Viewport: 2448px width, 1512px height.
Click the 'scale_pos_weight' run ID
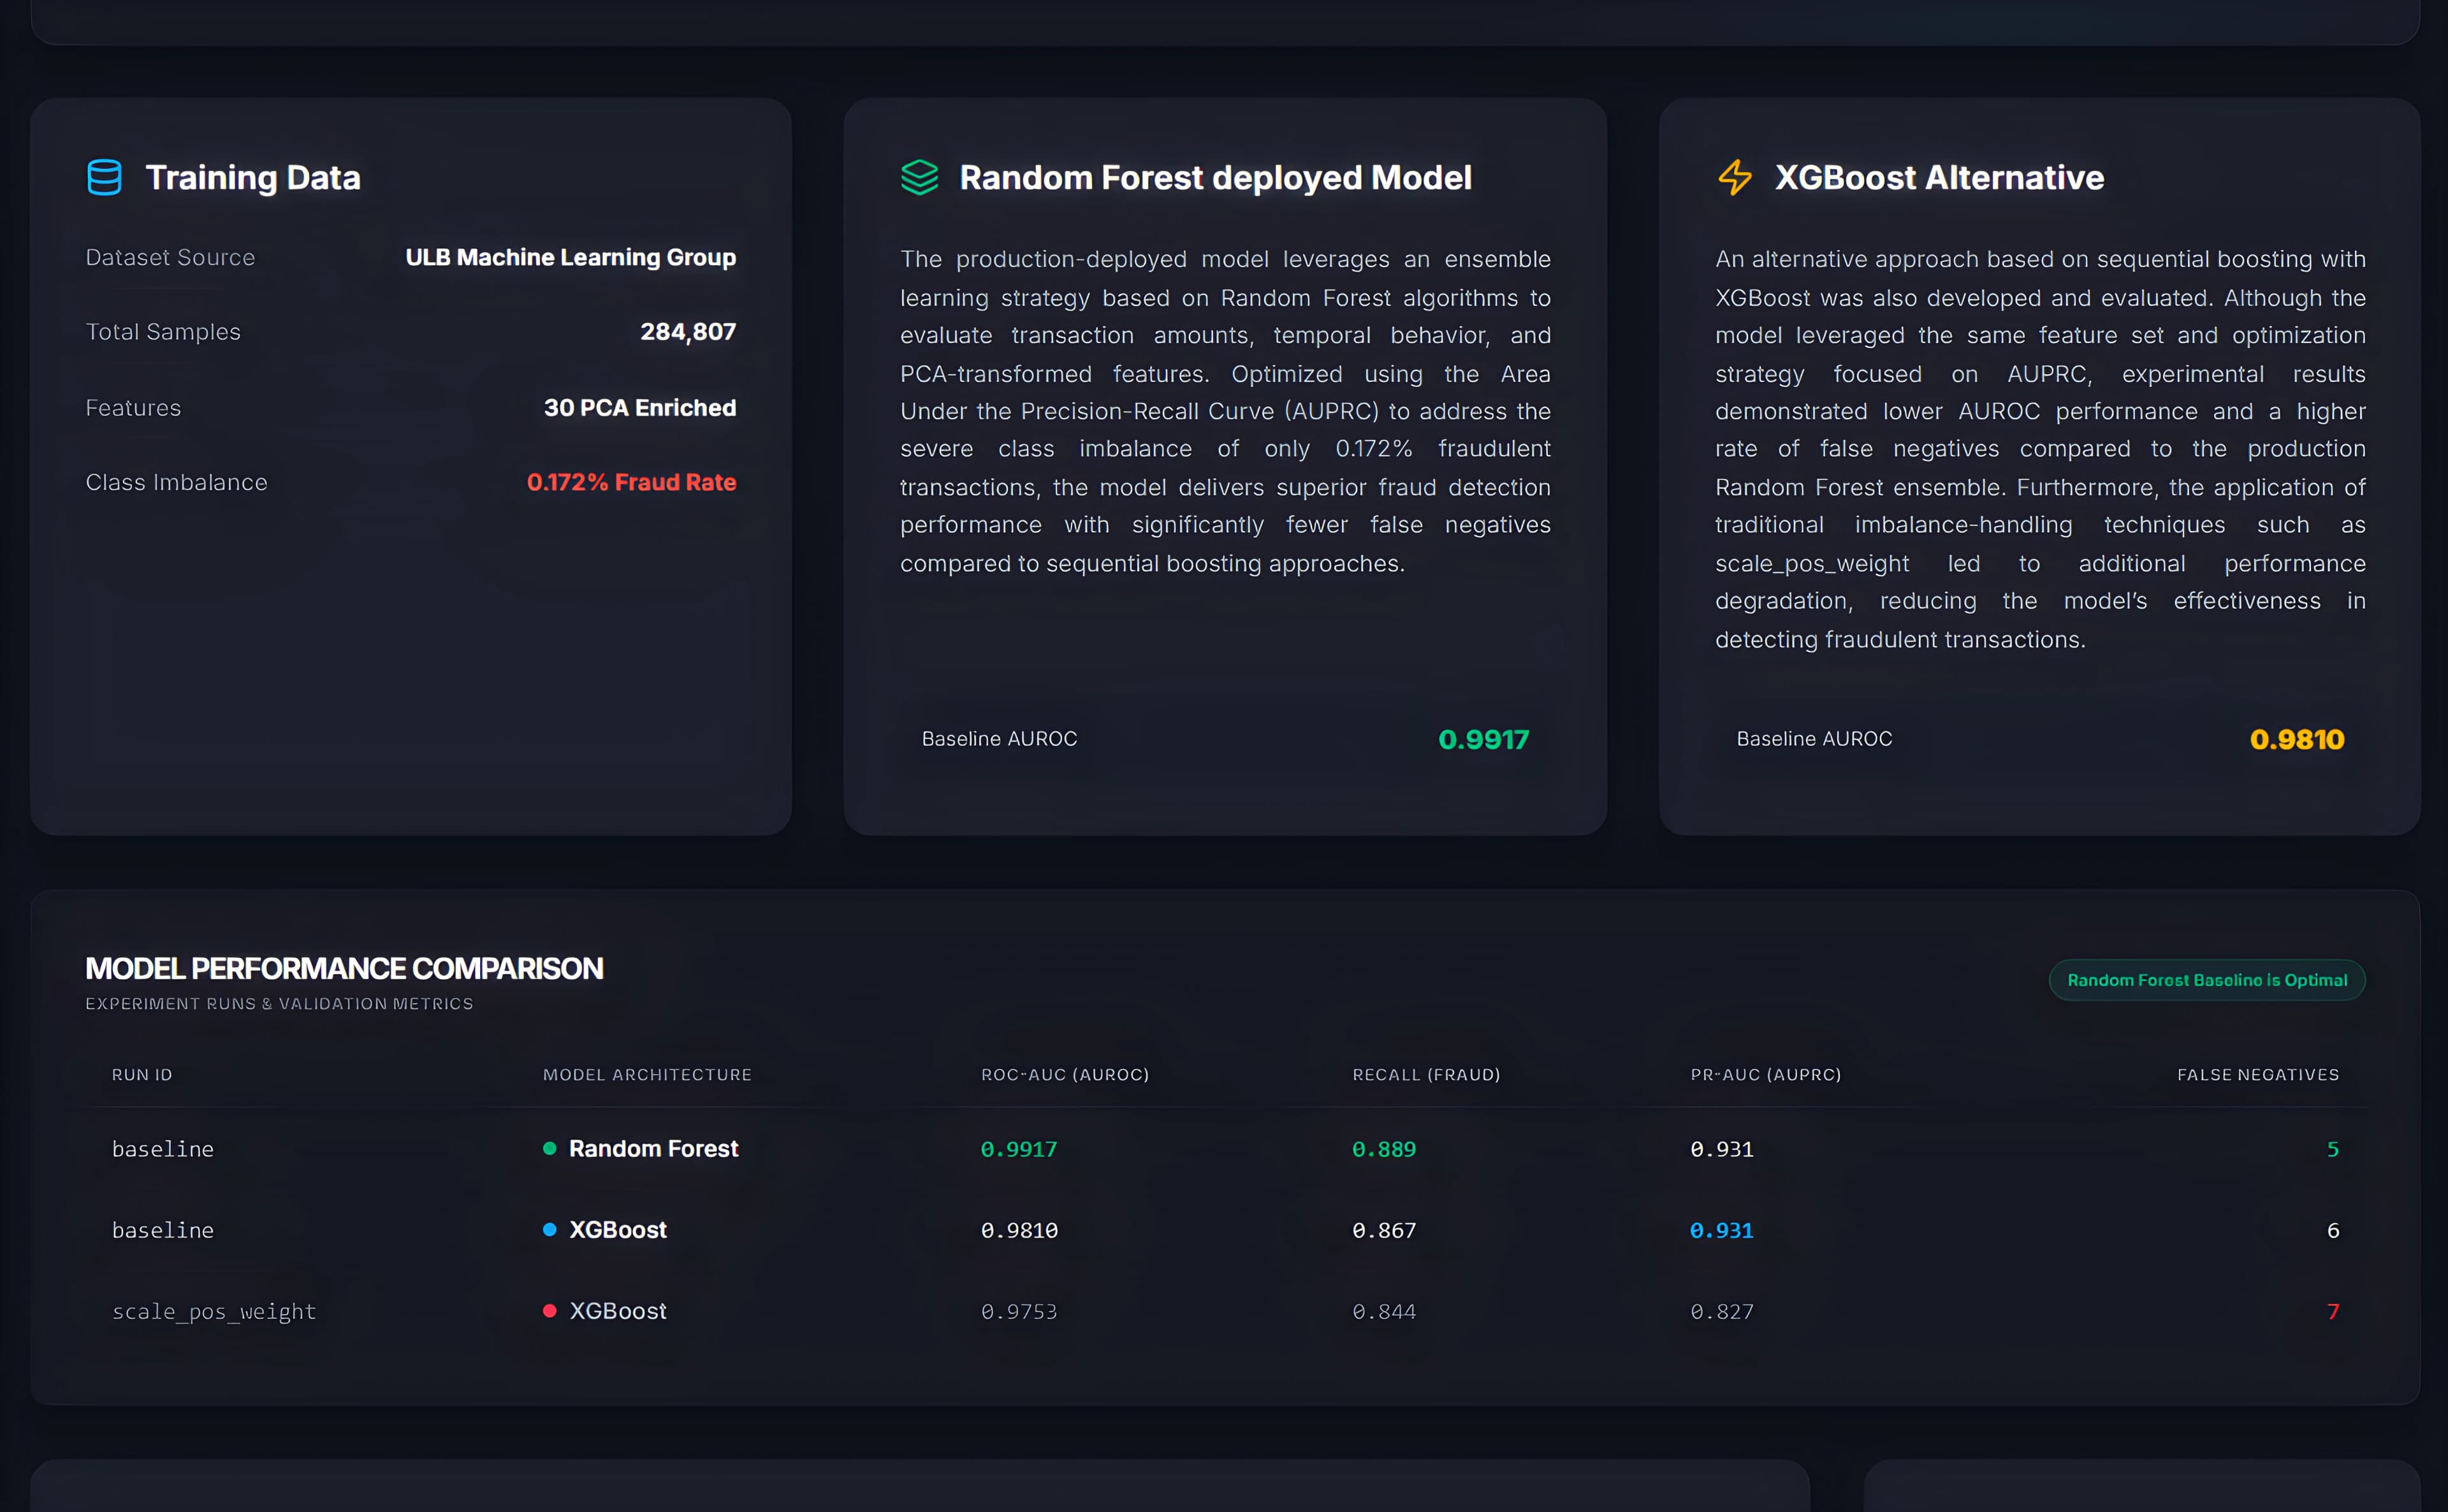[x=214, y=1311]
